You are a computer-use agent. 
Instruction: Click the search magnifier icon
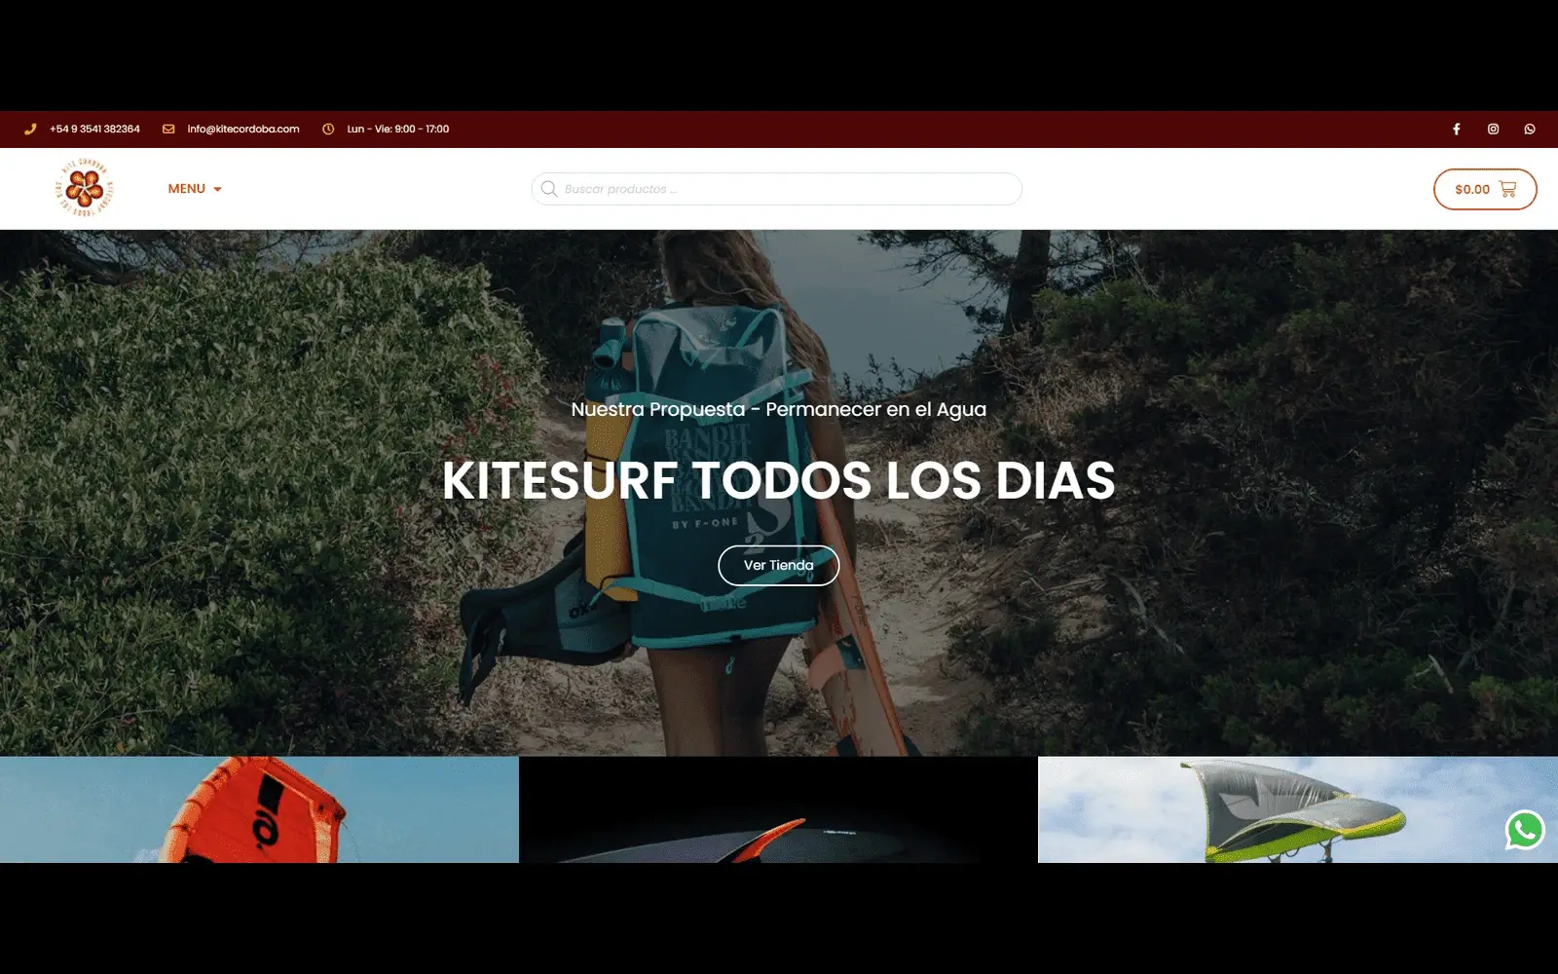tap(549, 189)
